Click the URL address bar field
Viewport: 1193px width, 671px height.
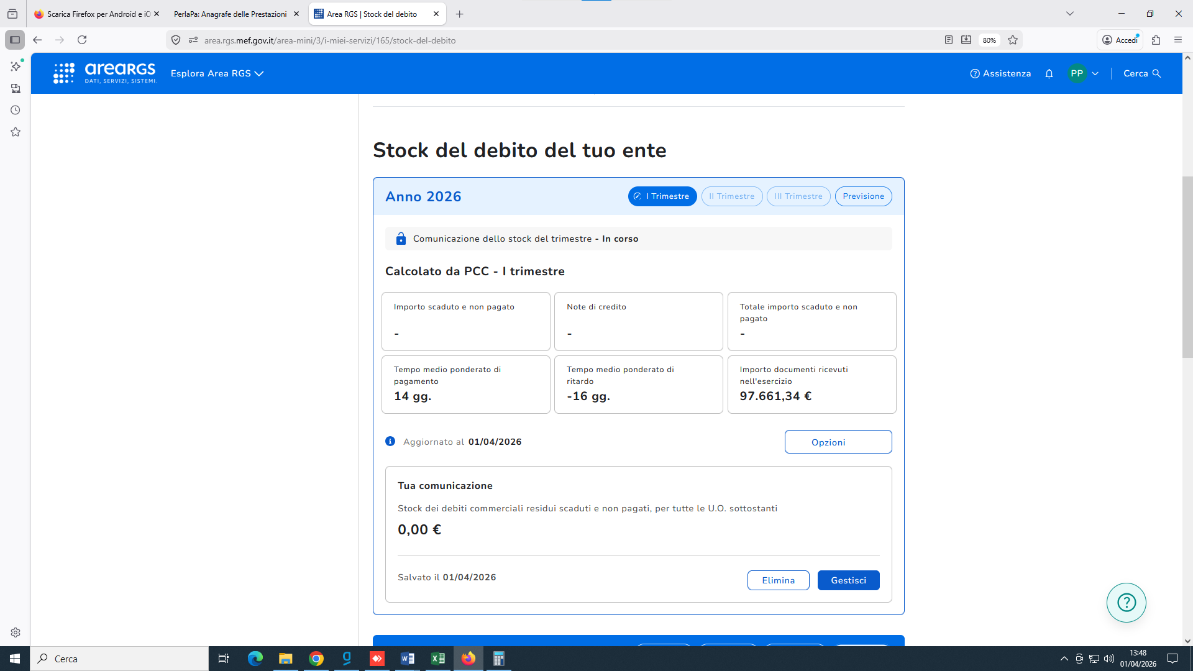click(559, 40)
